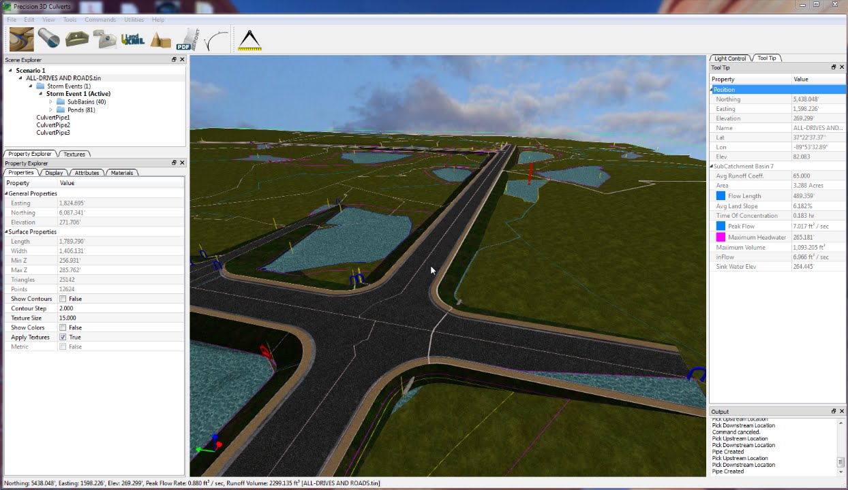Click the pipe end section icon
Image resolution: width=848 pixels, height=490 pixels.
click(x=105, y=39)
